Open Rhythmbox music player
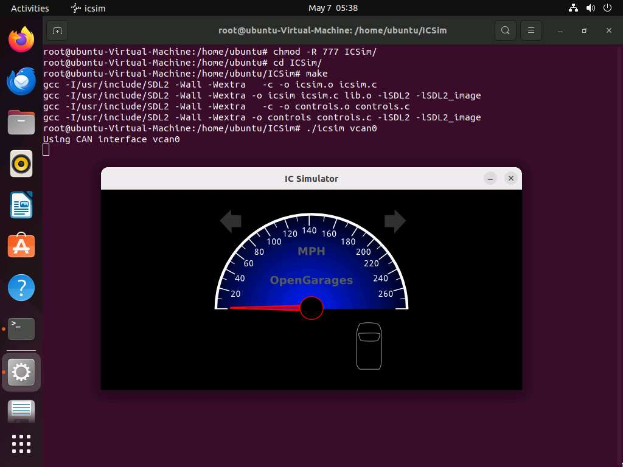623x467 pixels. coord(21,164)
